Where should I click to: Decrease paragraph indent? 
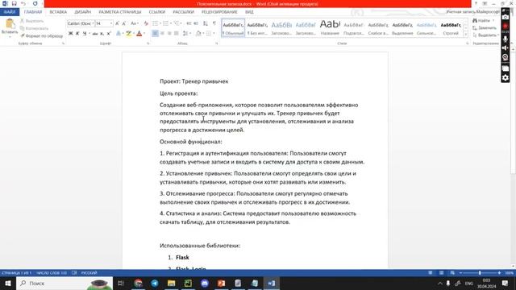tap(189, 23)
